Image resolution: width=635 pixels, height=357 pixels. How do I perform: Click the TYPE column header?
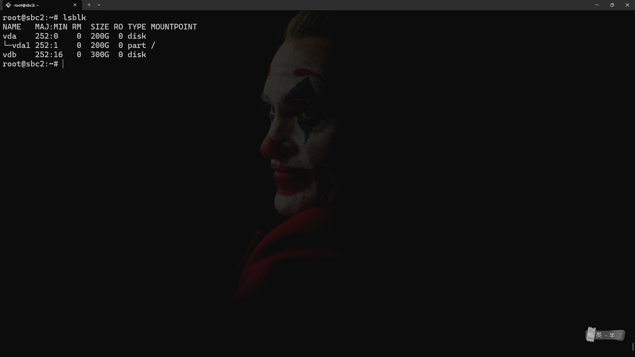137,27
